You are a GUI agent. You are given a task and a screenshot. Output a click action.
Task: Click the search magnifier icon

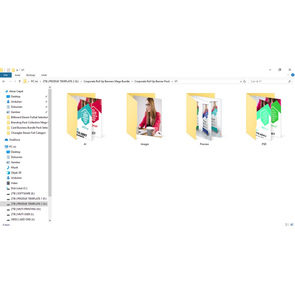pyautogui.click(x=289, y=82)
